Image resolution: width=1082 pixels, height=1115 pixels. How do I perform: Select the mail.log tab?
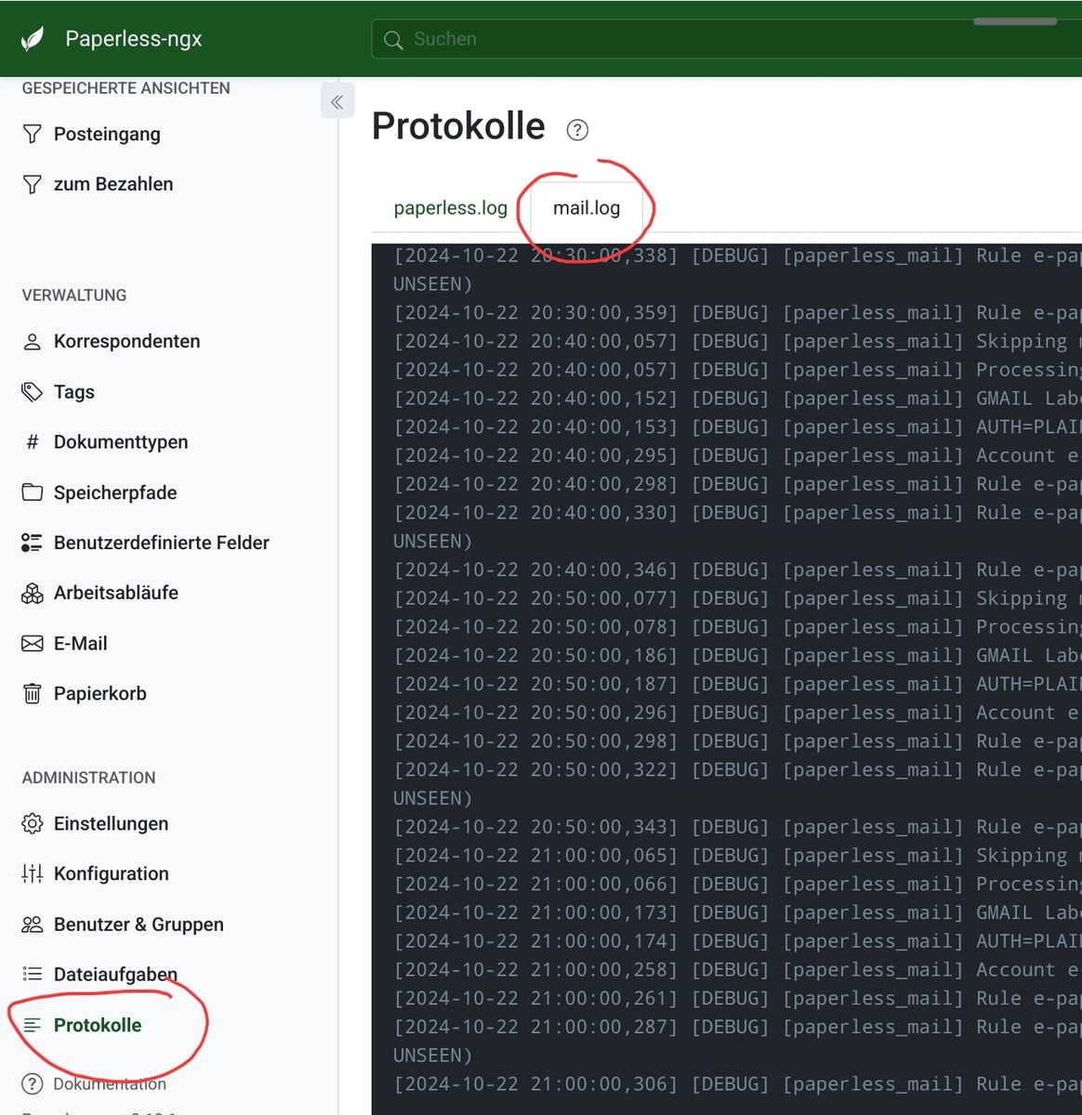point(587,208)
